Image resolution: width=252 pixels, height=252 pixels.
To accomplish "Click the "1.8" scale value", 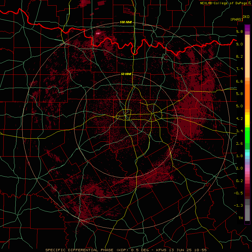I will click(239, 156).
